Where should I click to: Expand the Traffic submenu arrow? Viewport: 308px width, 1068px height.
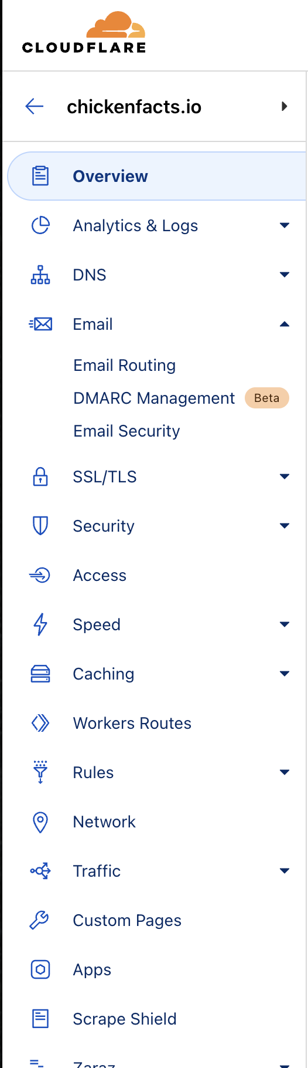285,871
